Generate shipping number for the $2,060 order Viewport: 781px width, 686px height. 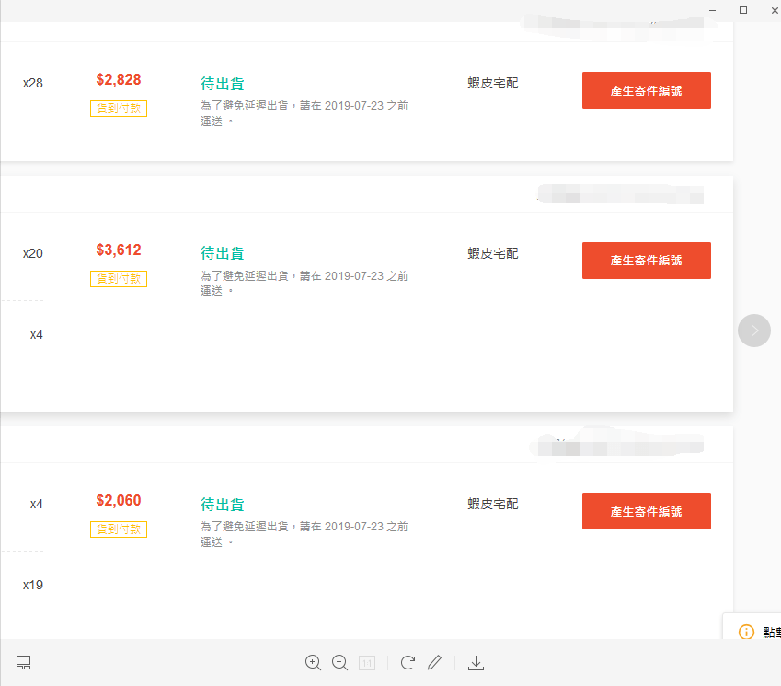pos(646,511)
